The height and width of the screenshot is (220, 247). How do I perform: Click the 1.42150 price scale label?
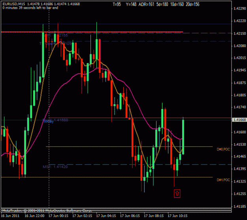[239, 33]
